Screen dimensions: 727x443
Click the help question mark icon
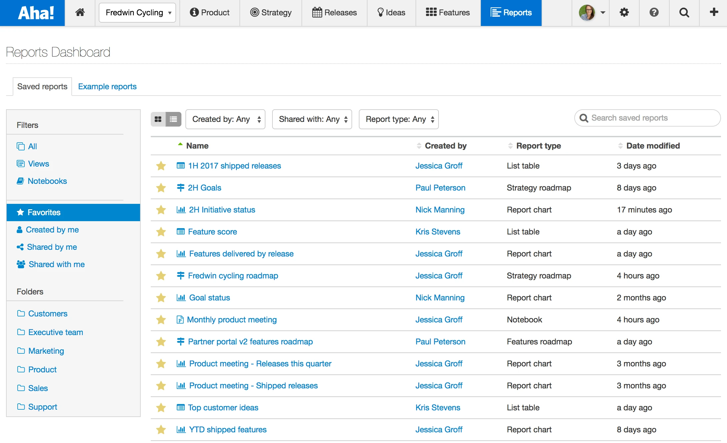pyautogui.click(x=654, y=13)
